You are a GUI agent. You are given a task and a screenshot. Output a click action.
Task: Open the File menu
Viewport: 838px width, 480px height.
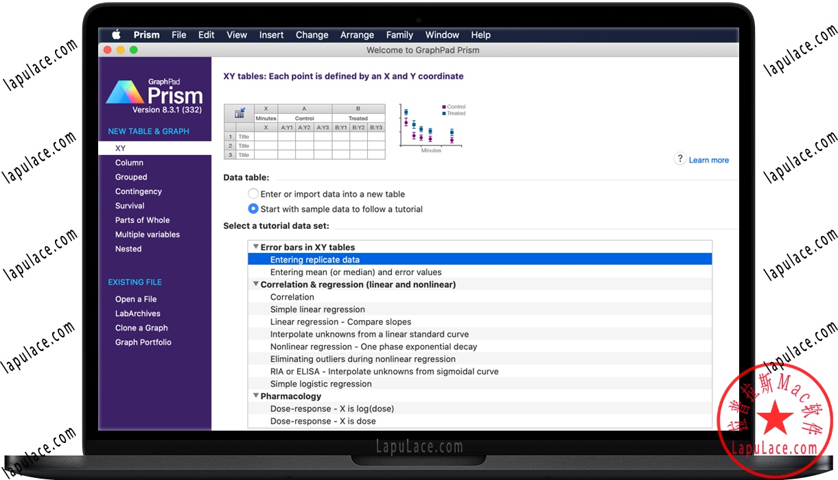click(x=179, y=35)
